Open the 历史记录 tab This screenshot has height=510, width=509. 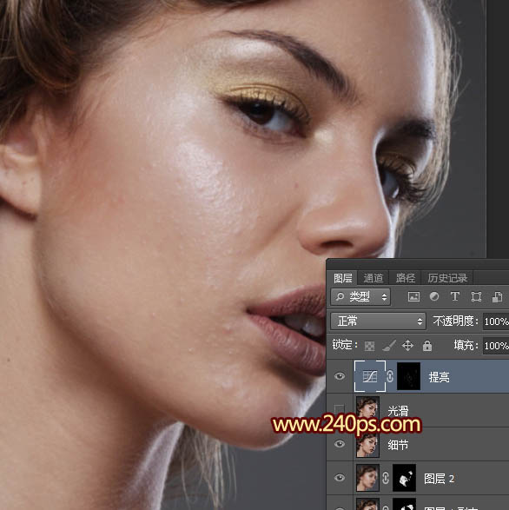tap(447, 278)
